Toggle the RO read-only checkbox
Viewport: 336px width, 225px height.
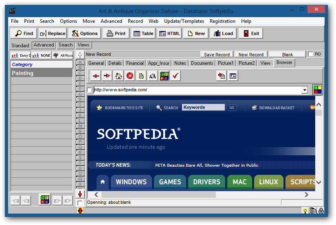pos(310,54)
